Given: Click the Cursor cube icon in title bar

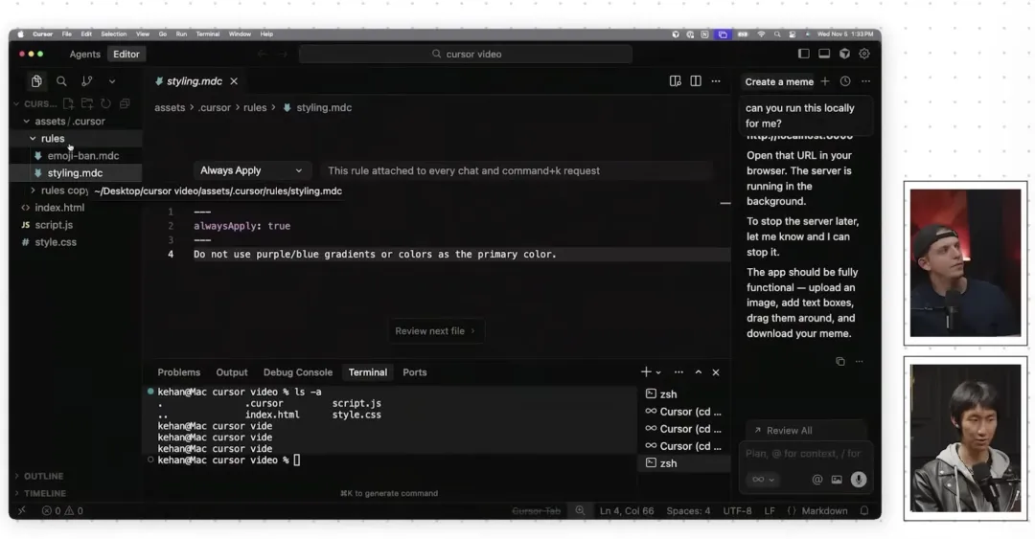Looking at the screenshot, I should click(844, 55).
